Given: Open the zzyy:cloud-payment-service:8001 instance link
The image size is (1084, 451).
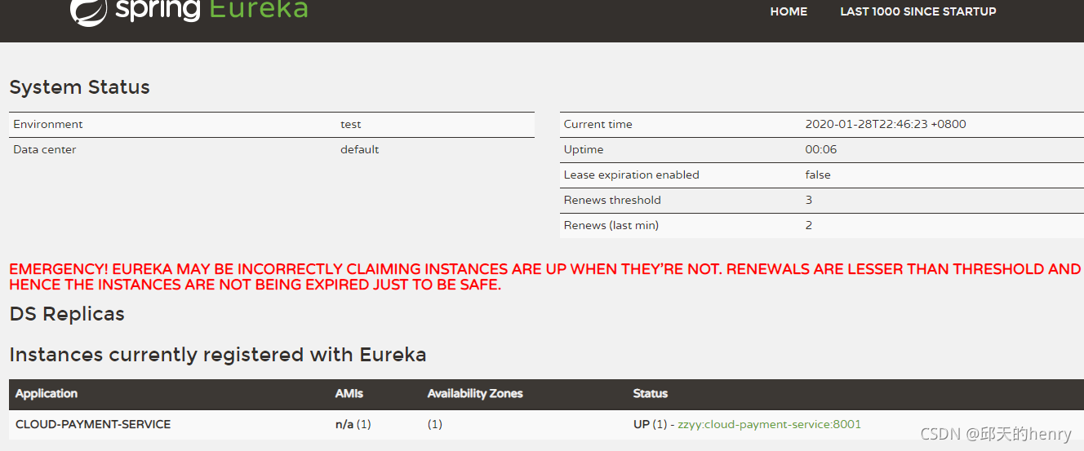Looking at the screenshot, I should 769,424.
